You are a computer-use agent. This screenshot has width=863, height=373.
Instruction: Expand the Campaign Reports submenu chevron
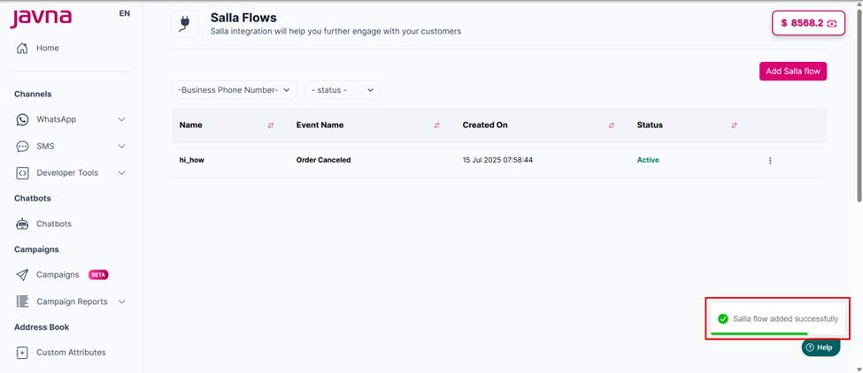click(x=122, y=301)
